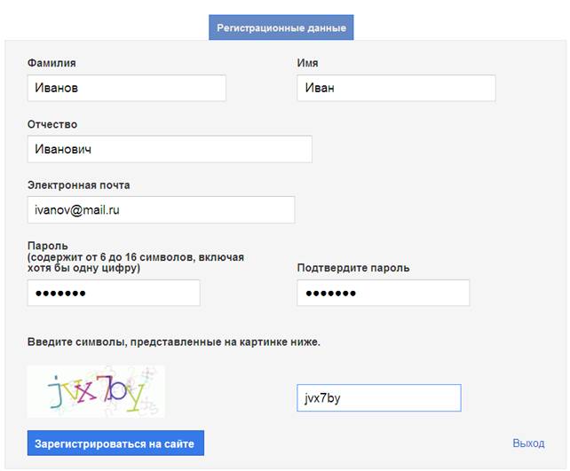Screen dimensions: 570x471
Task: Click the Фамилия label
Action: [51, 63]
